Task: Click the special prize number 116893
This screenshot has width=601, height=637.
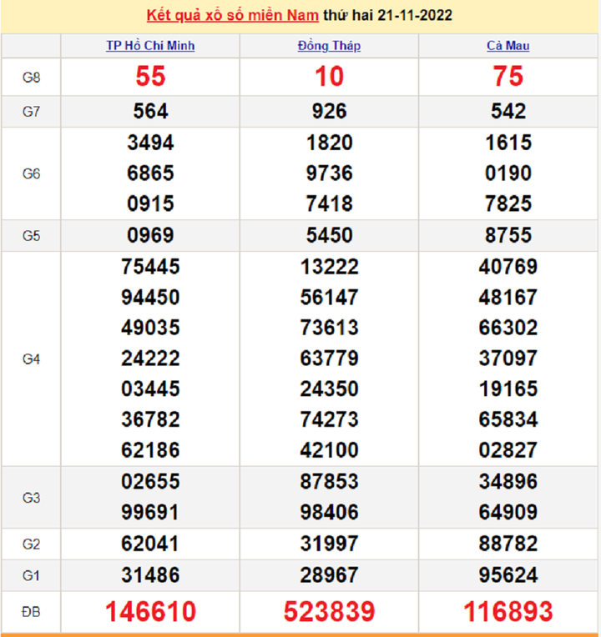Action: 508,612
